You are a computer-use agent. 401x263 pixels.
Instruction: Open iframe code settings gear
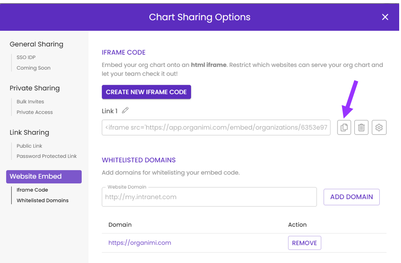379,127
